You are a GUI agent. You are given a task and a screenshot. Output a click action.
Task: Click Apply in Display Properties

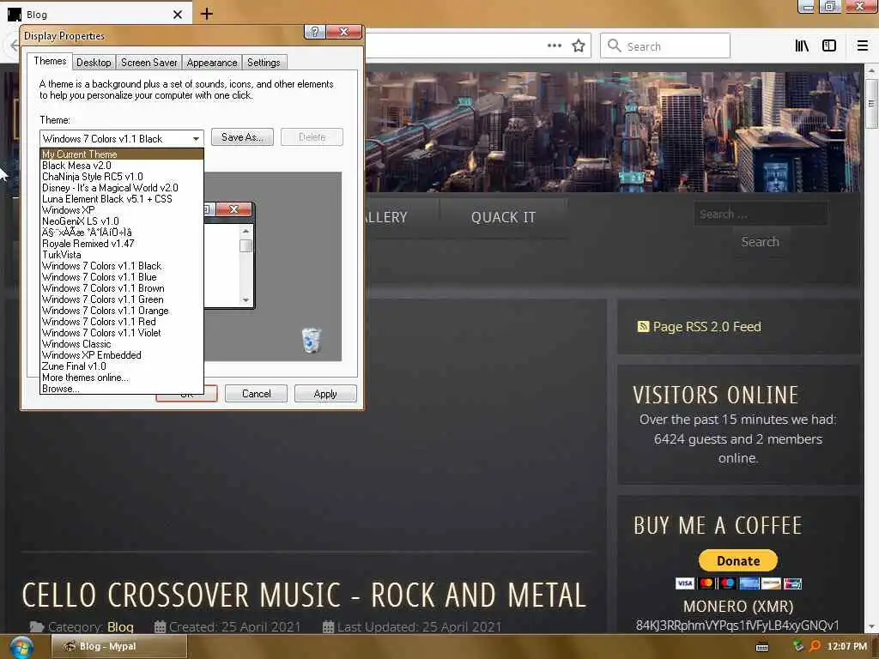pos(325,394)
